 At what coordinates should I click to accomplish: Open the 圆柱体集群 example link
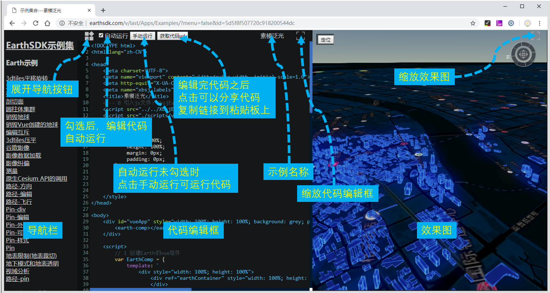pos(20,109)
